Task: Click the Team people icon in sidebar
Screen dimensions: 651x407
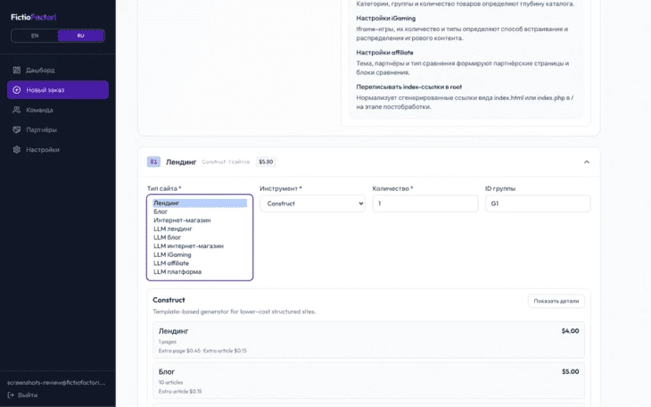Action: point(17,110)
